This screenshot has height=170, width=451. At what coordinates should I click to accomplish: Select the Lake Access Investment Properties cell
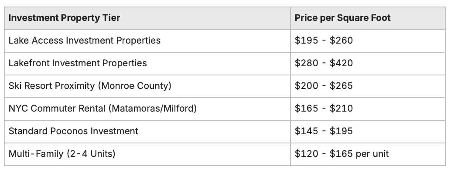147,41
